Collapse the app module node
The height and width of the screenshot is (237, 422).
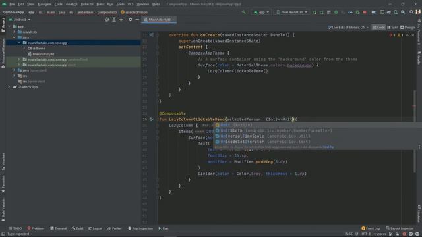tap(9, 26)
